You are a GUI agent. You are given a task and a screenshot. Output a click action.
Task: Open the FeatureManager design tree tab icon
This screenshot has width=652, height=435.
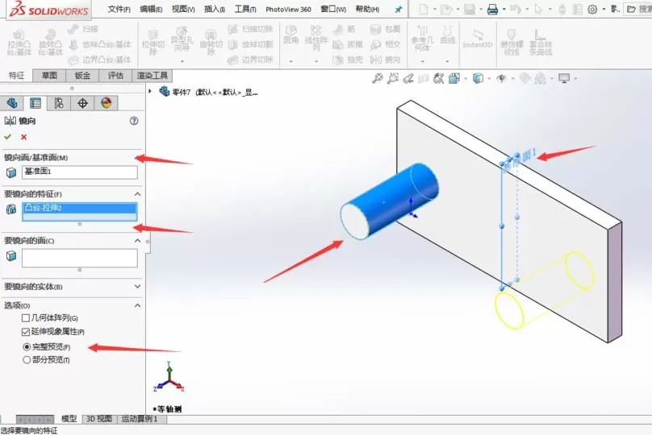tap(12, 103)
